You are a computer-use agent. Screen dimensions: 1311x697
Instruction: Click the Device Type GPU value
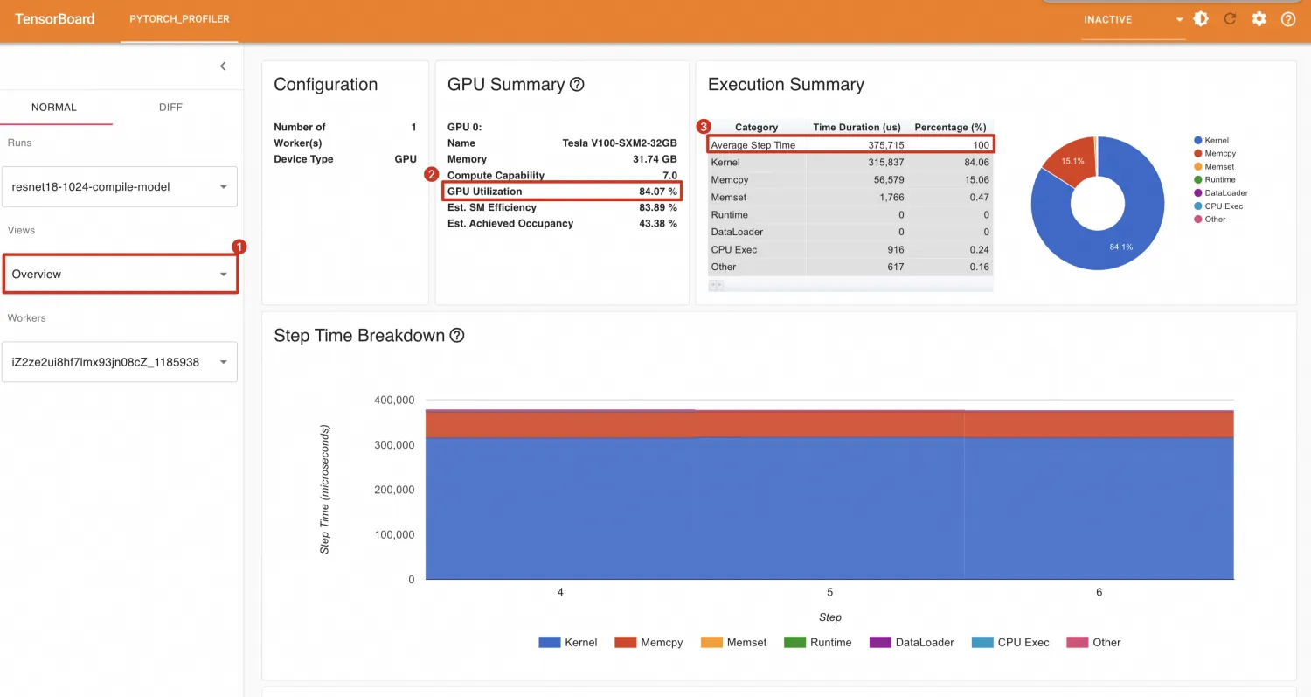pyautogui.click(x=406, y=159)
